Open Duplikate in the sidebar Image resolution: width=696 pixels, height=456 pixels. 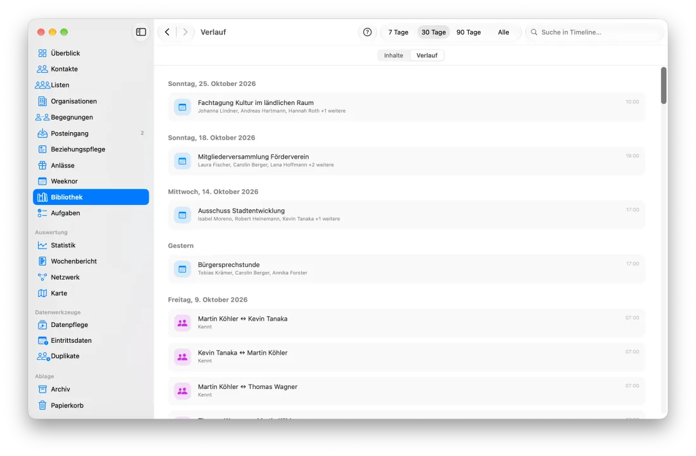(x=90, y=356)
